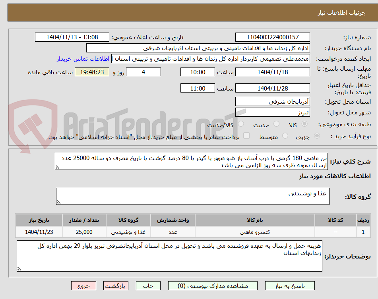378x299 pixels.
Task: Click the remaining time countdown 19:48:23
Action: tap(92, 72)
